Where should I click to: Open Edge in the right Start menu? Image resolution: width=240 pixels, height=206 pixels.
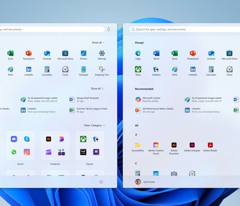point(138,55)
